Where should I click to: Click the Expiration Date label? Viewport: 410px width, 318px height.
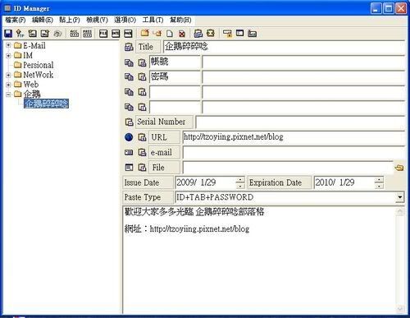pyautogui.click(x=279, y=182)
